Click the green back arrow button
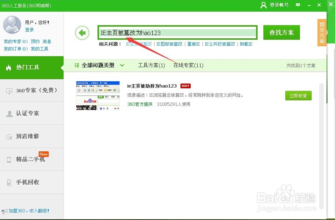This screenshot has height=220, width=335. point(82,32)
